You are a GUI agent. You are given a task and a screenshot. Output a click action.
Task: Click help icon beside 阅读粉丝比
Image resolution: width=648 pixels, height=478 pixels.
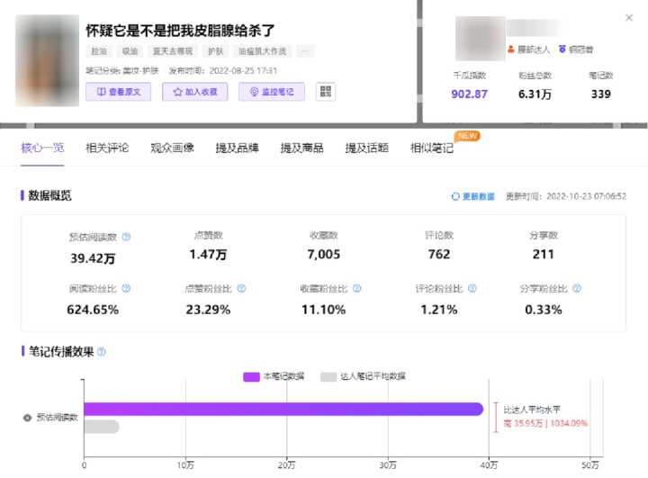[x=127, y=288]
